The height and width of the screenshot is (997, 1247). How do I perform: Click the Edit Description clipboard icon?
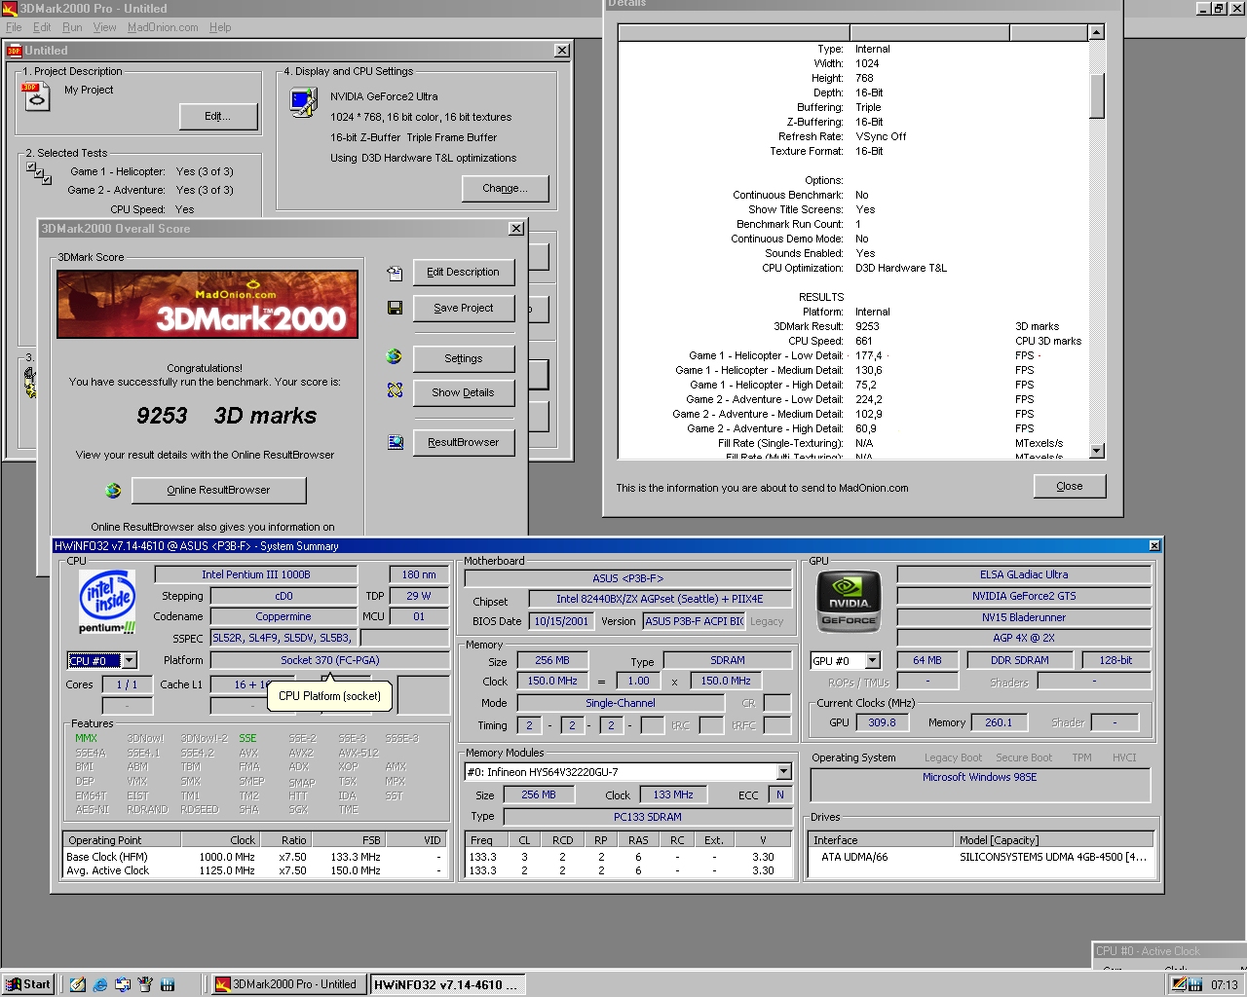pos(395,273)
